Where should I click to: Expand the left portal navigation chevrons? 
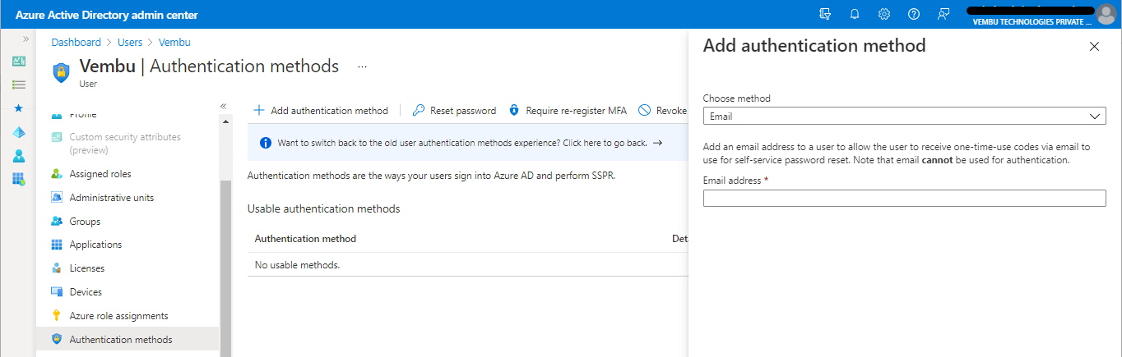coord(25,39)
